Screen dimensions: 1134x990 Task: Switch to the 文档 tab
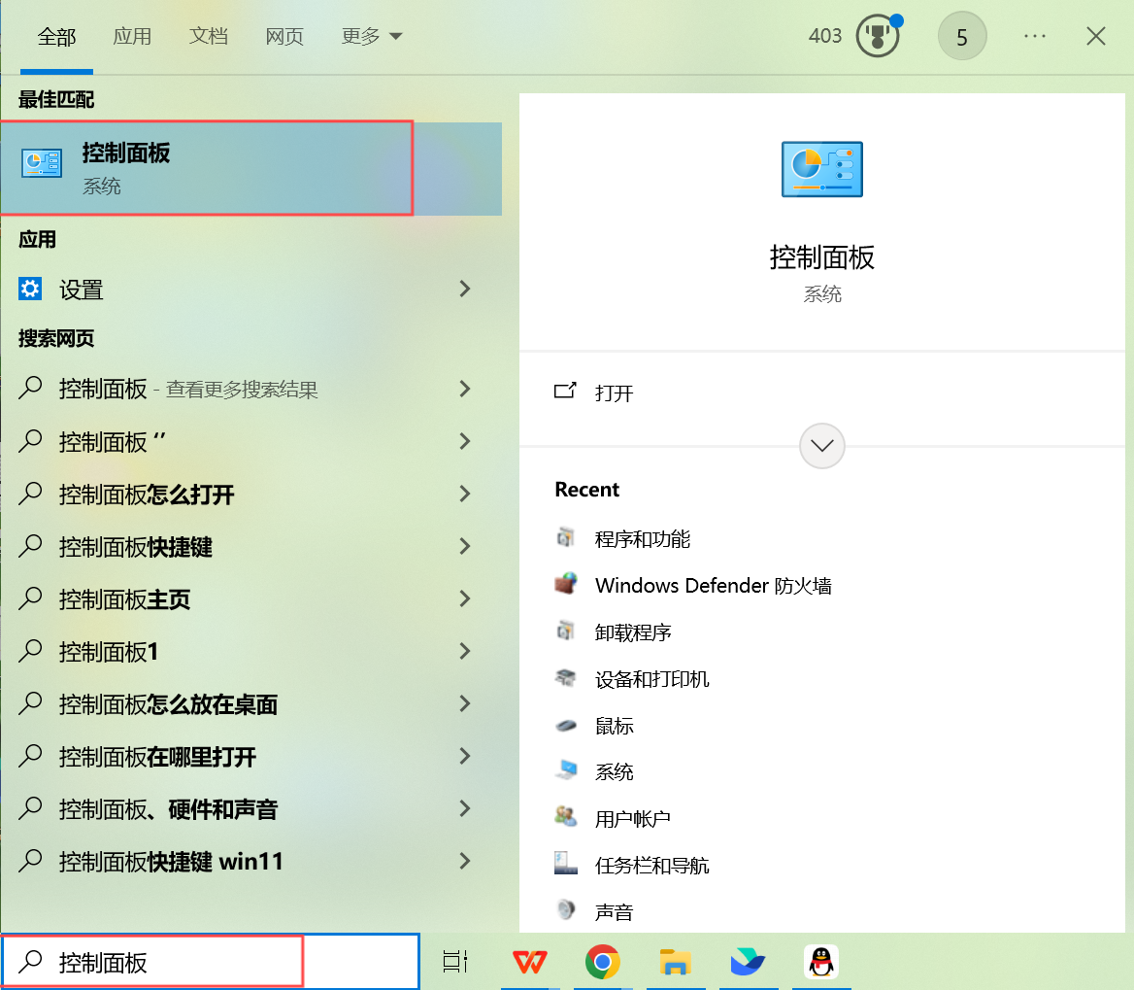(208, 35)
